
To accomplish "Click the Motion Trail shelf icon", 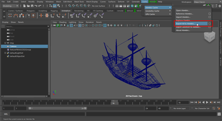I will coord(16,16).
